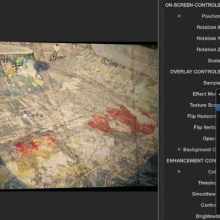Click the Smoothness parameter label
Viewport: 220px width, 220px height.
[204, 194]
